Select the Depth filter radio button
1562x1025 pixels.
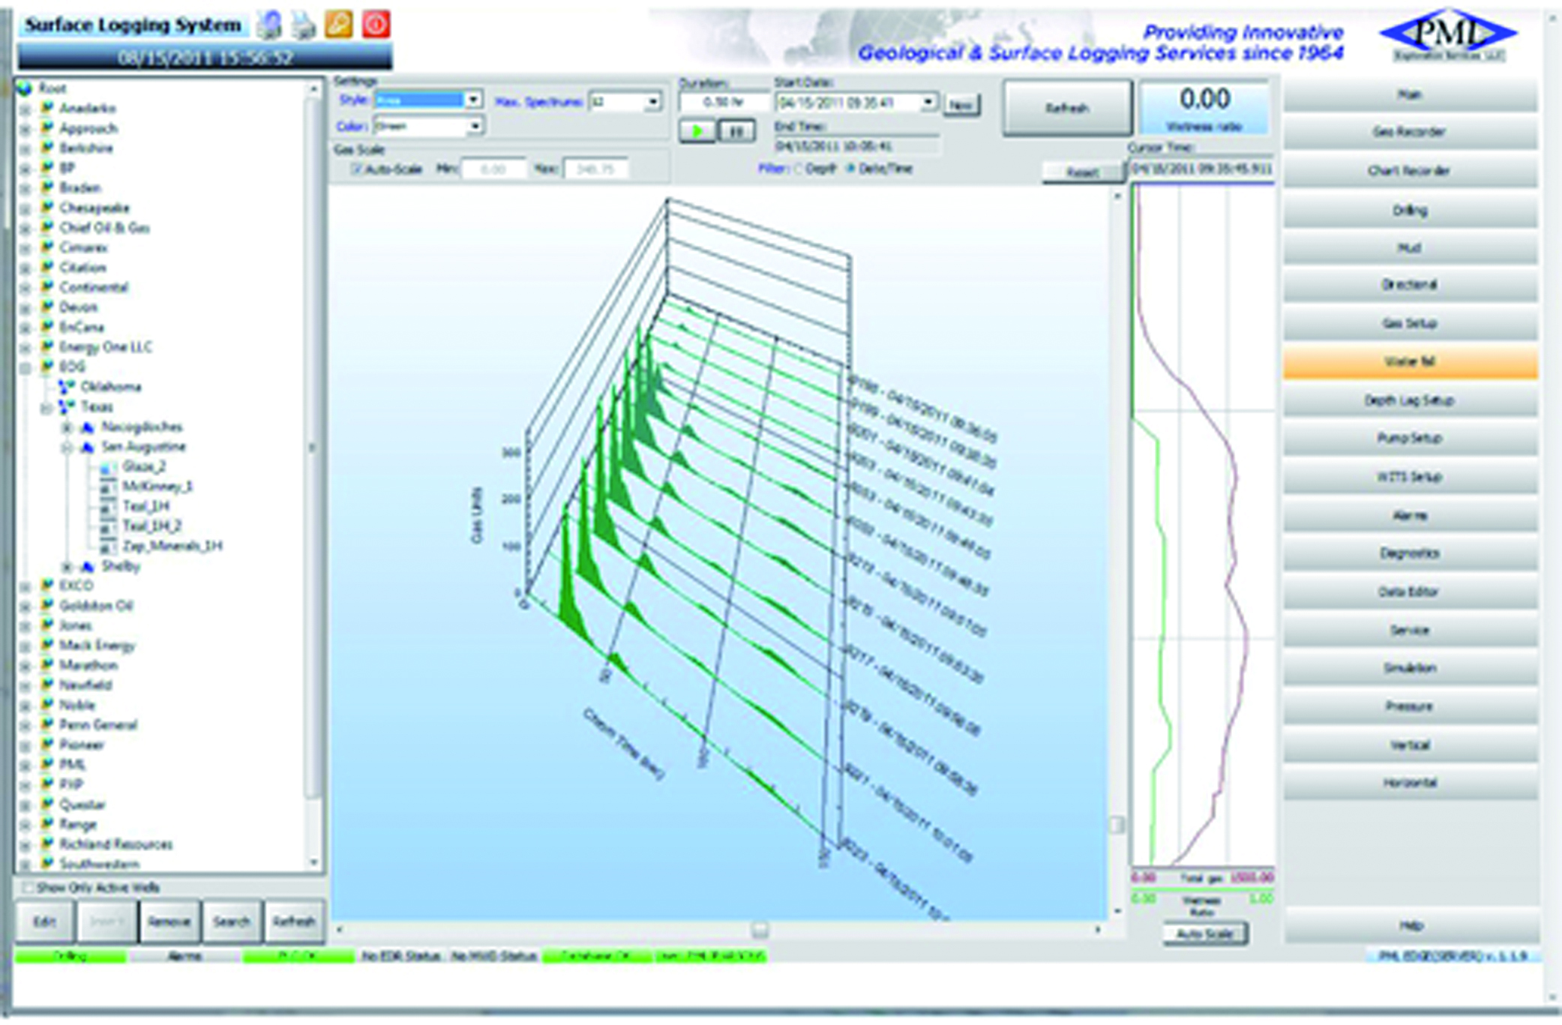[x=797, y=169]
